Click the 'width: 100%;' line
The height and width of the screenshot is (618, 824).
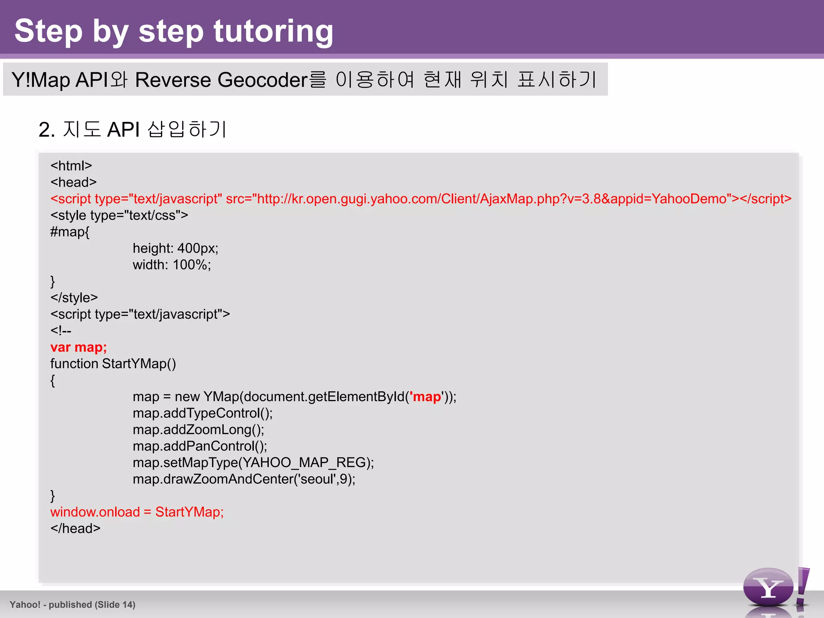tap(172, 265)
